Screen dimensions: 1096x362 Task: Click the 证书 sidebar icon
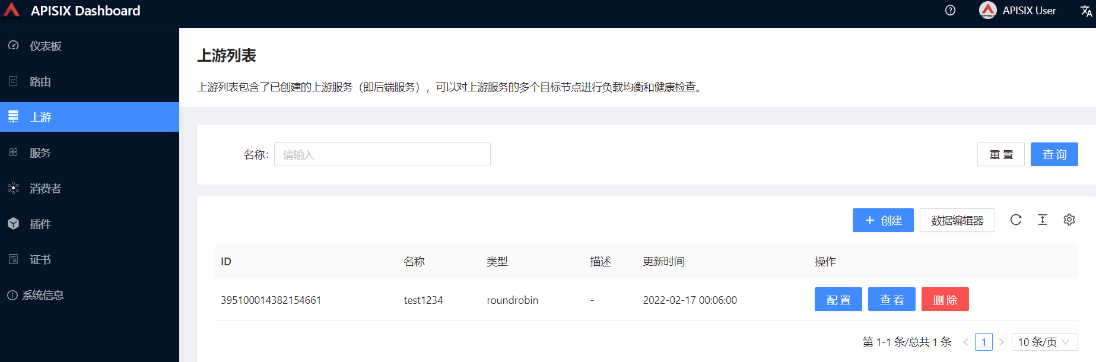pos(14,259)
